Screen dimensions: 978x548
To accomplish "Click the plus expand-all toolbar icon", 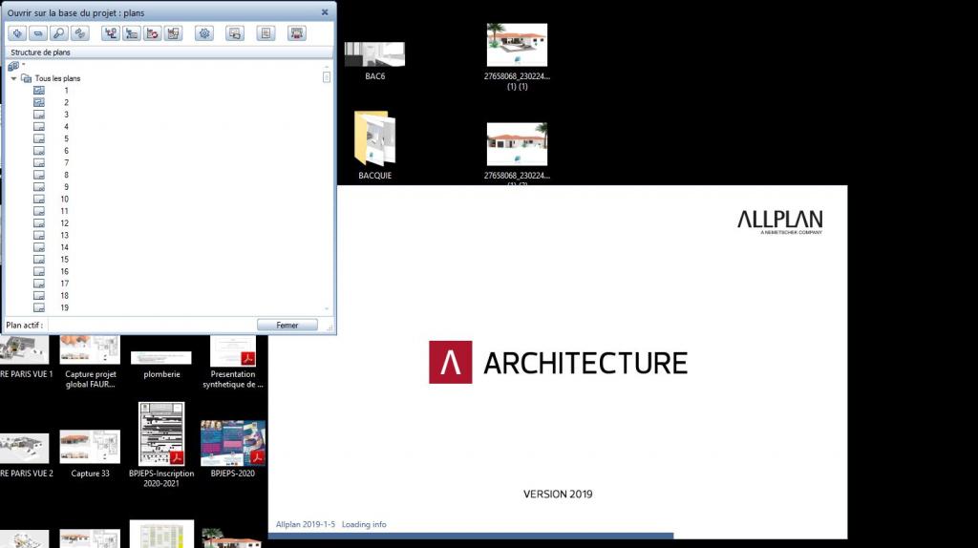I will tap(17, 33).
